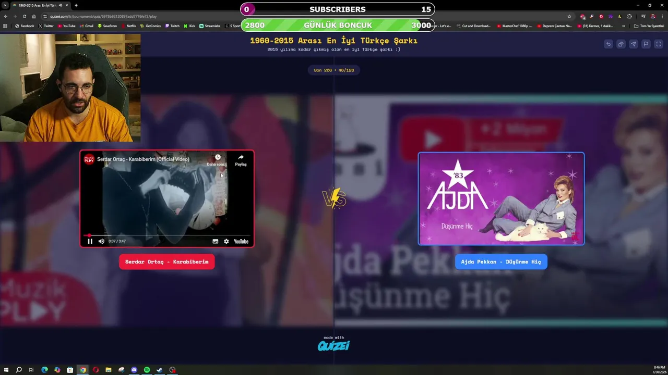This screenshot has height=375, width=668.
Task: Pause the Karabiberim YouTube video
Action: point(90,241)
